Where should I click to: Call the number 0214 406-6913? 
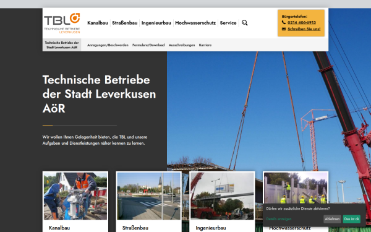pos(302,22)
